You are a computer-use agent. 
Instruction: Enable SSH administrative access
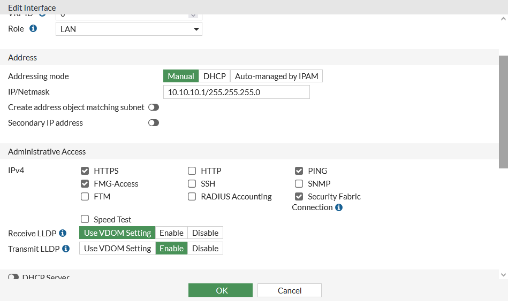(192, 184)
